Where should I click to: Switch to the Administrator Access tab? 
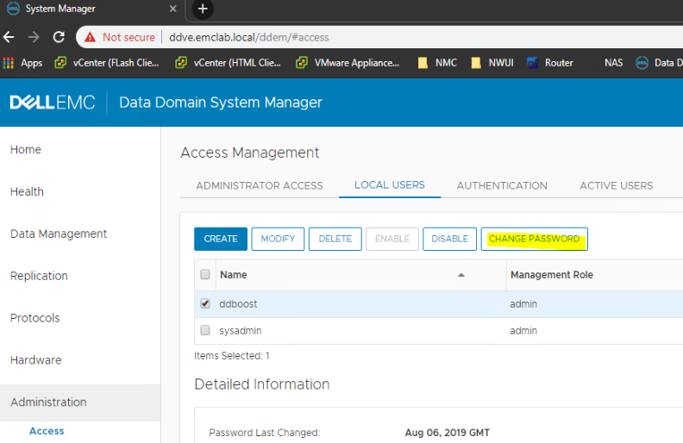point(259,185)
